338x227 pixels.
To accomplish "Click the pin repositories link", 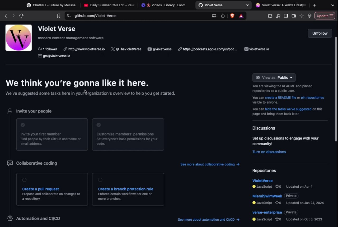I will click(312, 98).
